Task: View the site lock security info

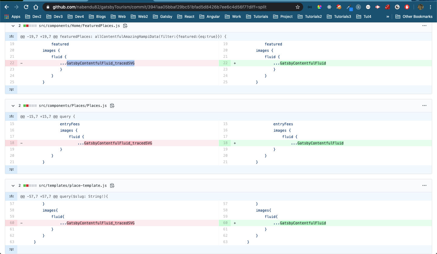Action: click(48, 7)
